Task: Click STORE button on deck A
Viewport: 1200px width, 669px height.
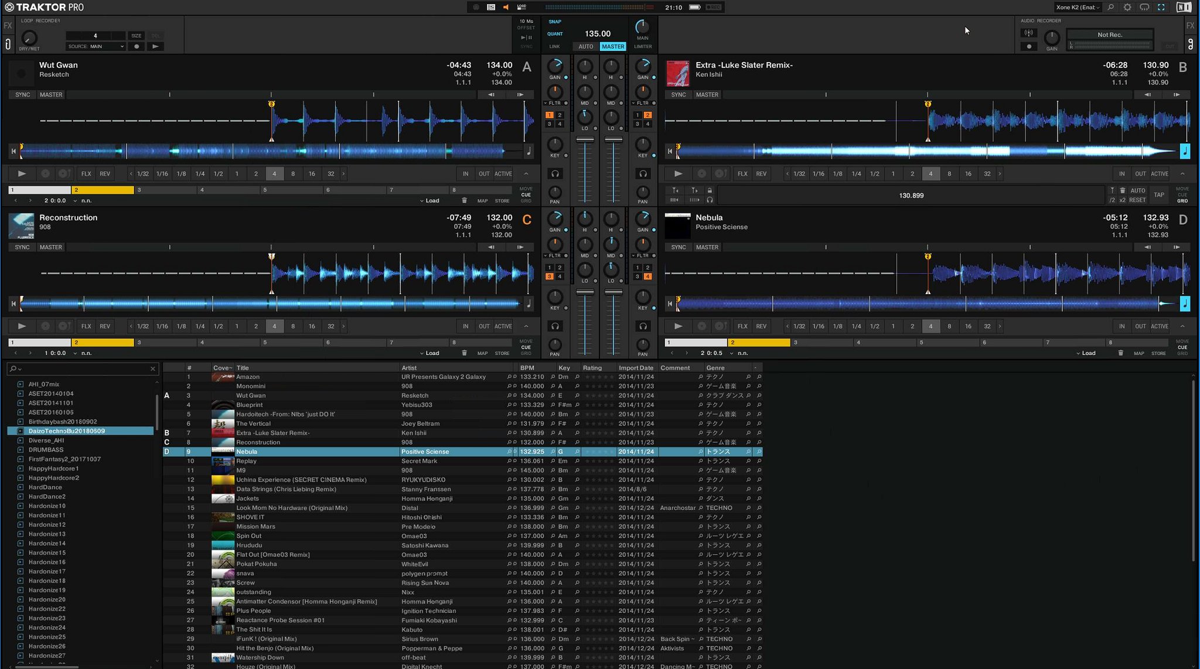Action: [x=502, y=200]
